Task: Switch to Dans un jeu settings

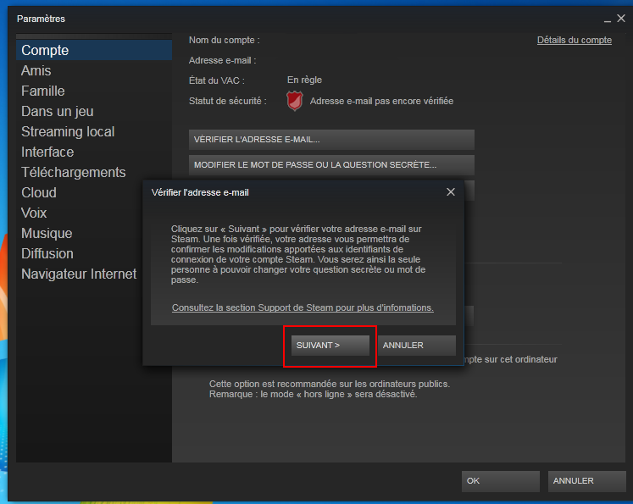Action: (x=94, y=111)
